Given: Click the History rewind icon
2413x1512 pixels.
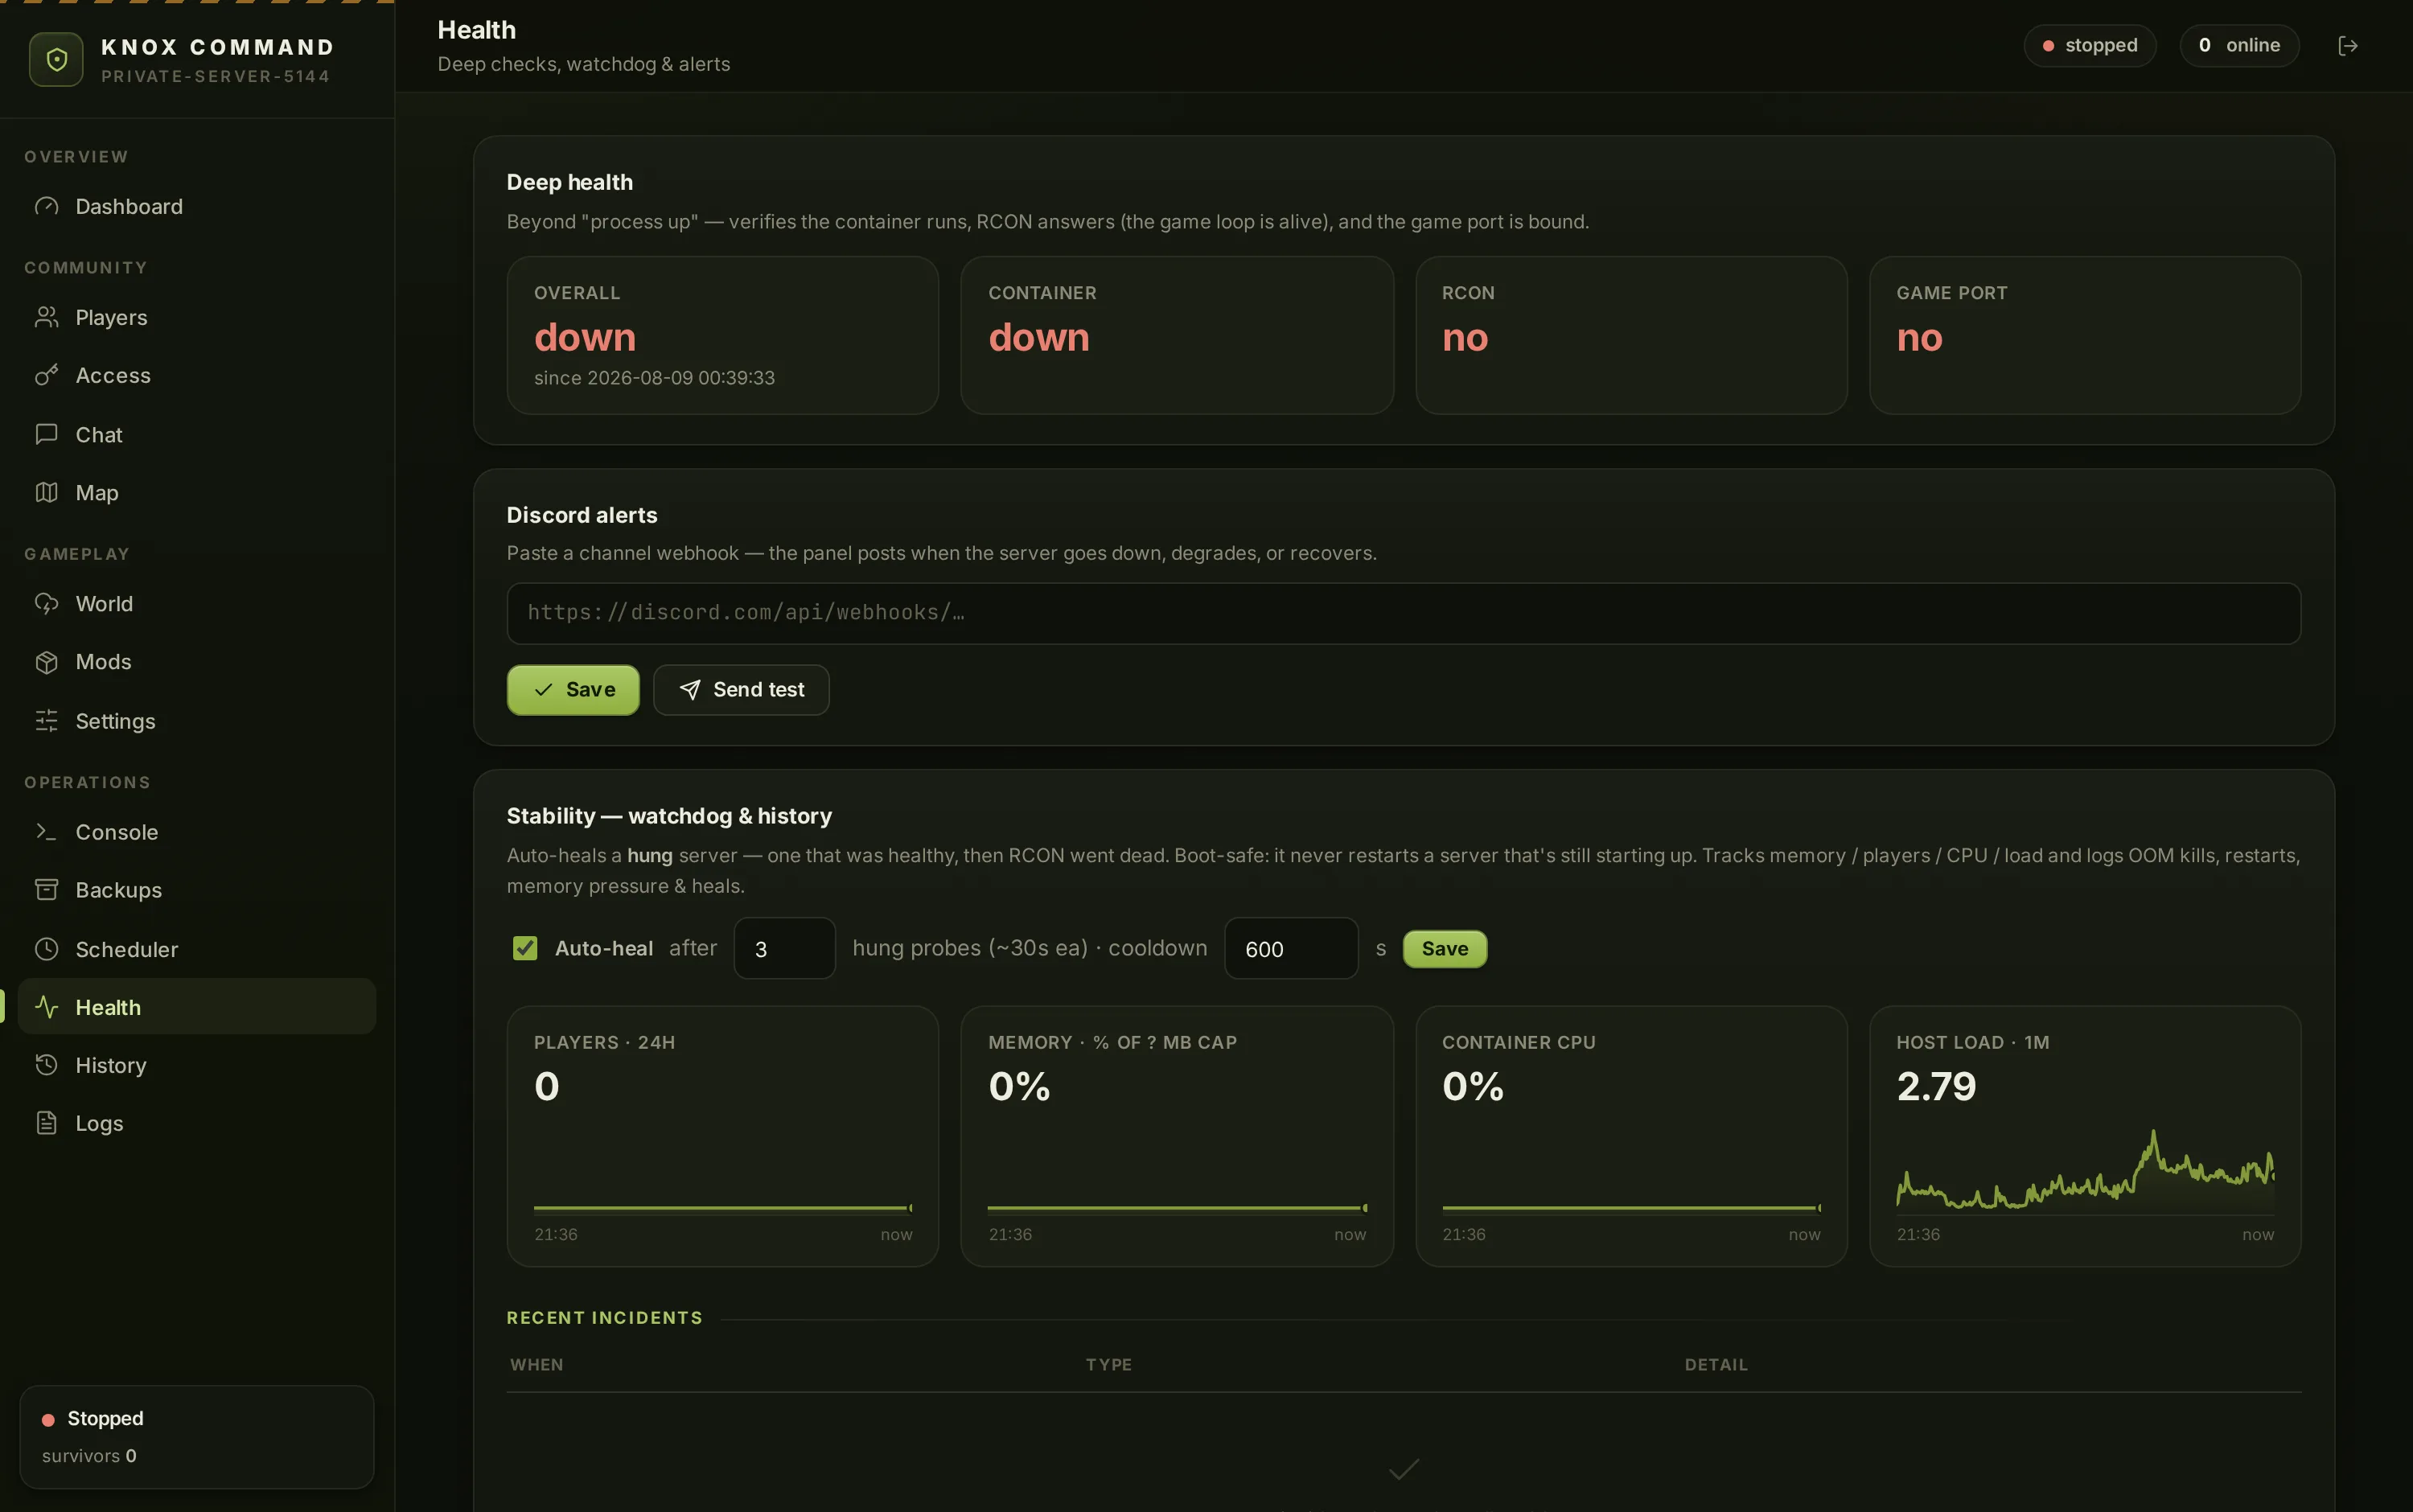Looking at the screenshot, I should [x=46, y=1064].
